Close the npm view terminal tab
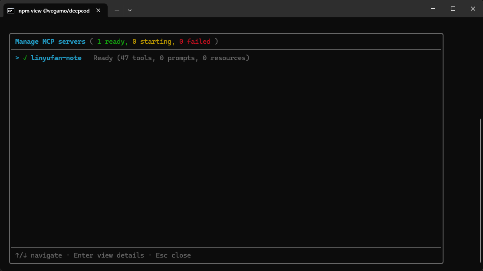This screenshot has width=483, height=271. 98,10
